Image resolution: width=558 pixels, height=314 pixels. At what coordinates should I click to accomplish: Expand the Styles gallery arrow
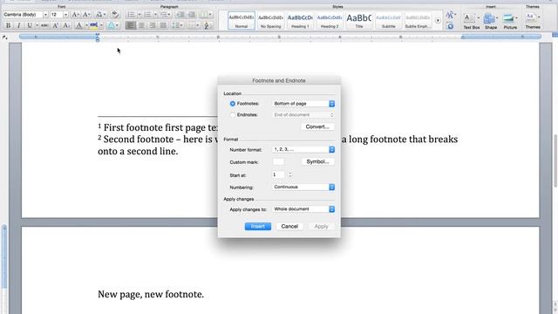coord(438,21)
